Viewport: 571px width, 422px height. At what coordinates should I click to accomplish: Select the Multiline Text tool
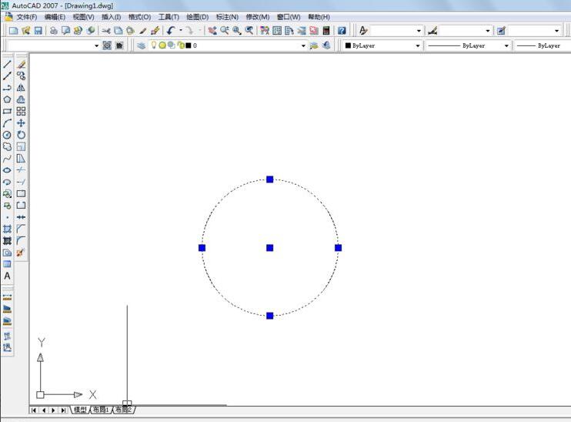click(7, 276)
